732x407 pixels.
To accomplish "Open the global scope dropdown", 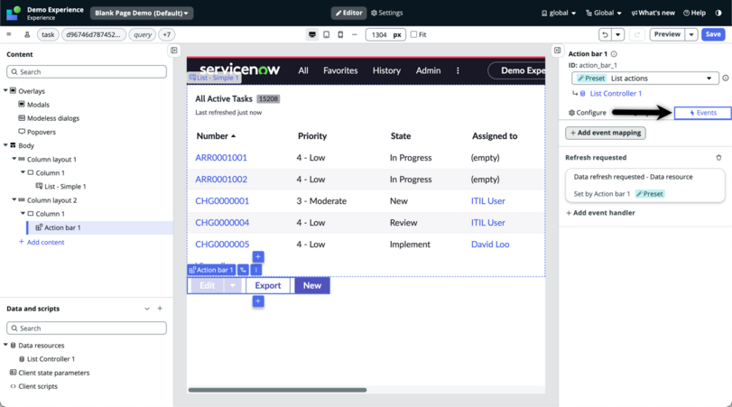I will click(559, 13).
